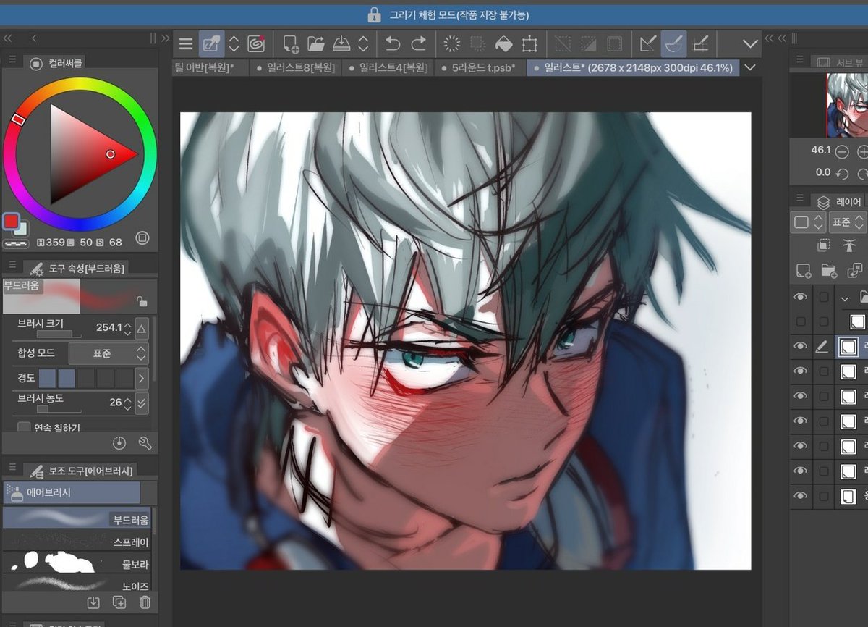Select the red main color swatch
Screen dimensions: 868x627
point(12,220)
